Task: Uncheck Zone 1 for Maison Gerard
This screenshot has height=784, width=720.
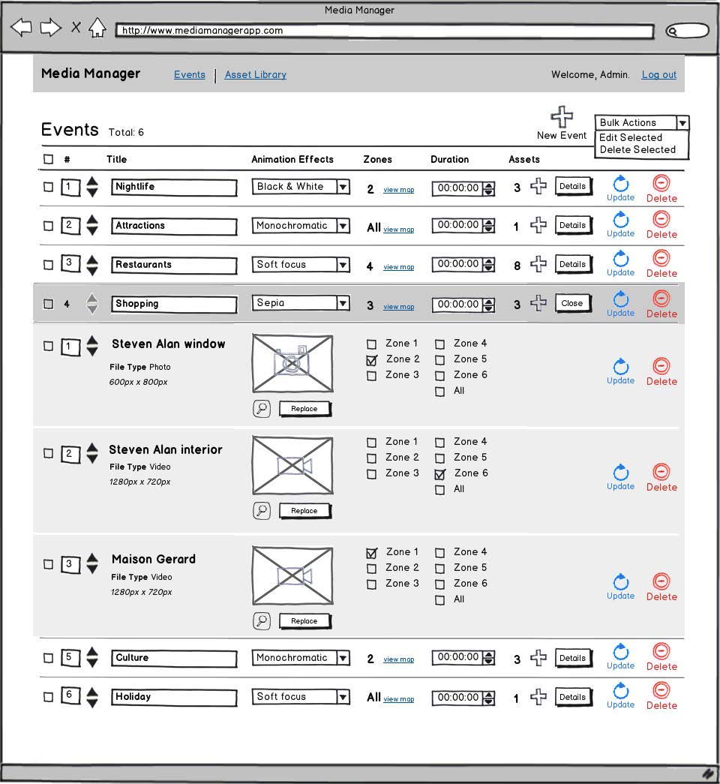Action: pyautogui.click(x=371, y=553)
